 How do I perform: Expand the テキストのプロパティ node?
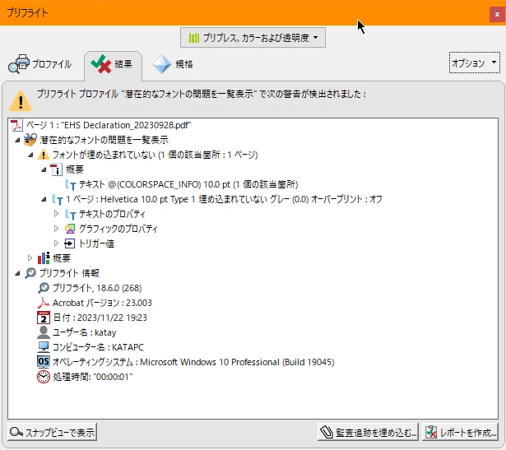(56, 214)
